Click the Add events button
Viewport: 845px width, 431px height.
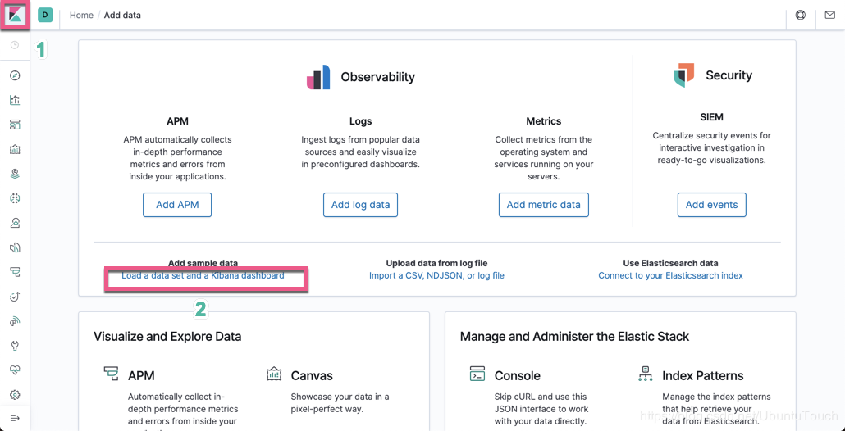711,205
